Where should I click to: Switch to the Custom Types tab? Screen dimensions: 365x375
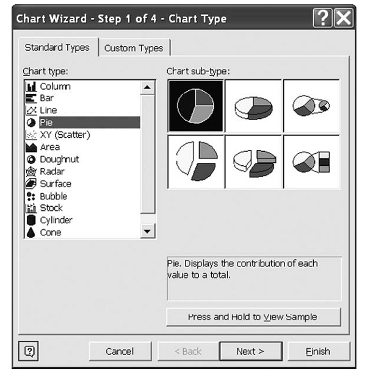134,48
